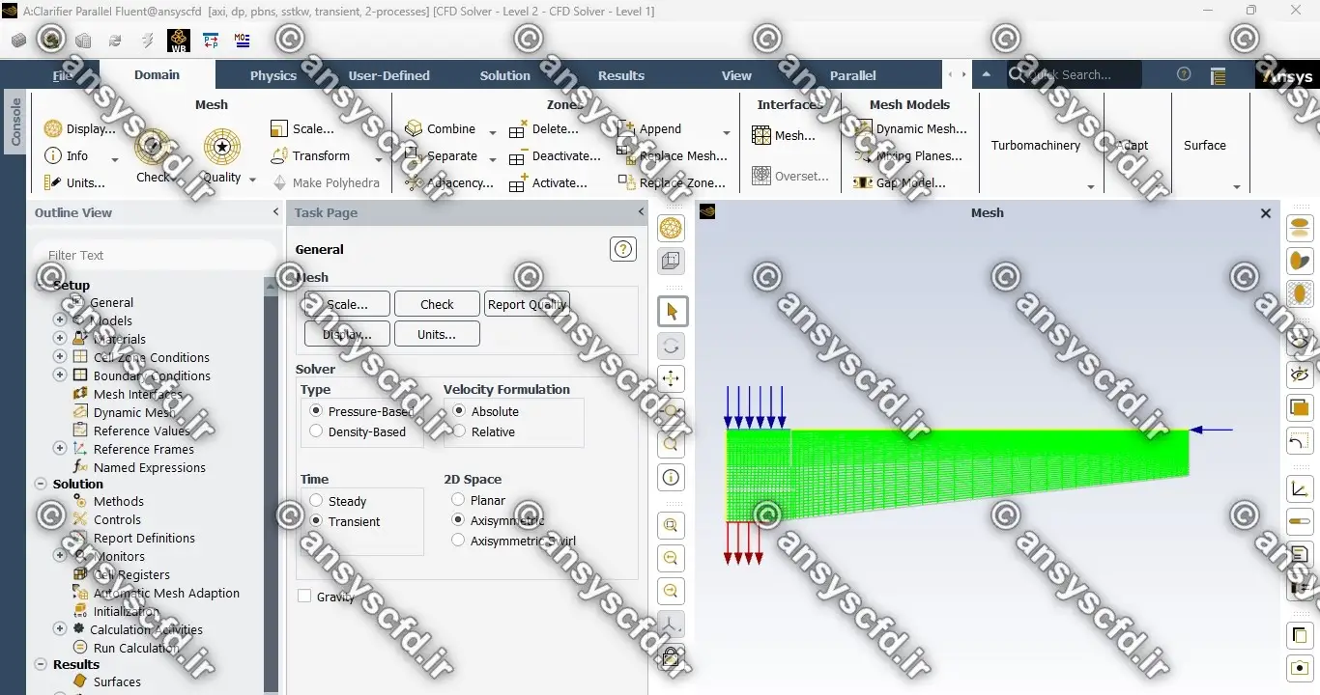
Task: Select the Steady time option
Action: pos(316,501)
